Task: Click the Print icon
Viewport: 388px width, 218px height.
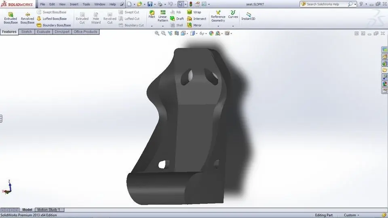Action: (160, 4)
